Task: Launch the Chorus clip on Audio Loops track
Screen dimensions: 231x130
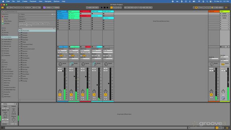Action: 92,16
